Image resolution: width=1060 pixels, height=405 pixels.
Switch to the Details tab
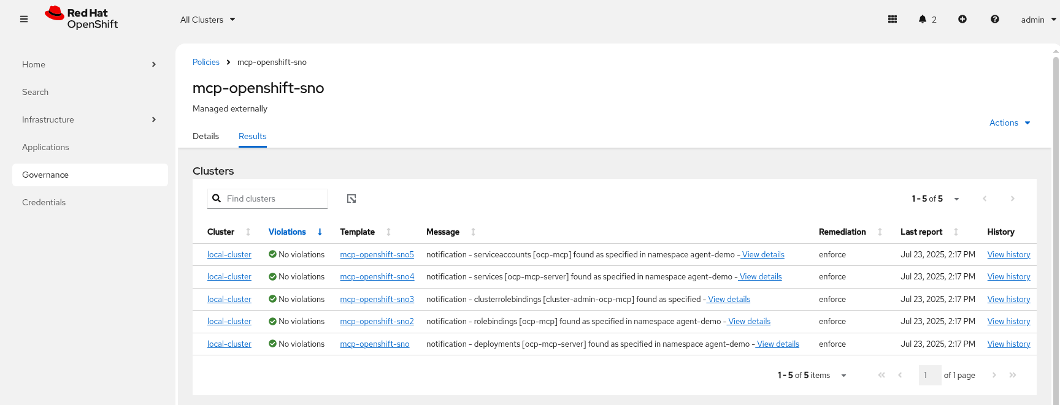click(x=205, y=136)
